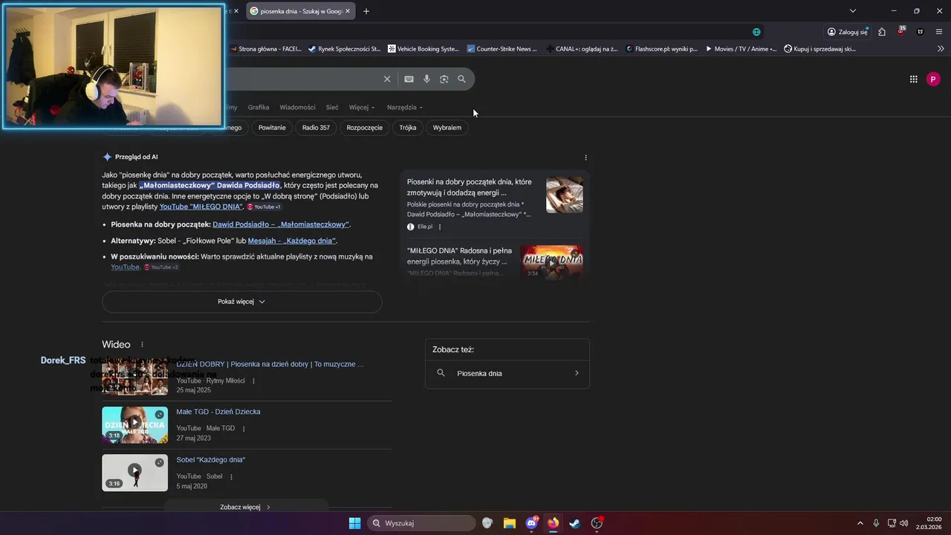Click Zaloguj się account button
The image size is (951, 535).
(x=848, y=32)
